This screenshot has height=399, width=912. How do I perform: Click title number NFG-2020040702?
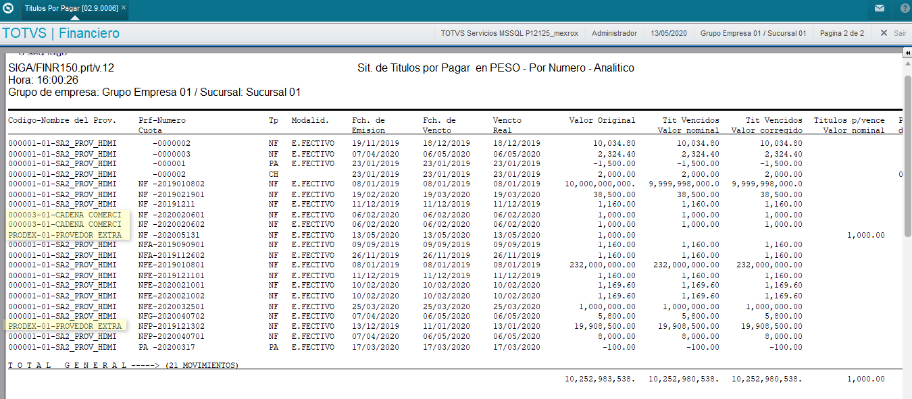172,316
